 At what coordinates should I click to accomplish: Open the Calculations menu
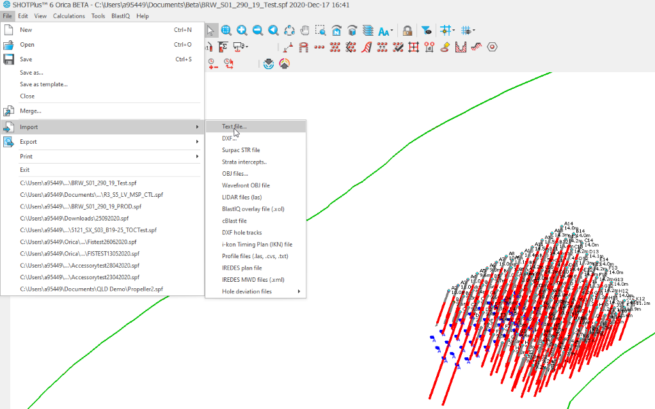(69, 16)
